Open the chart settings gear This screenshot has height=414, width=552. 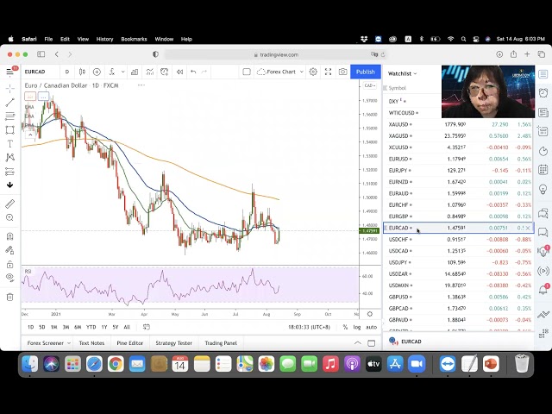click(313, 72)
